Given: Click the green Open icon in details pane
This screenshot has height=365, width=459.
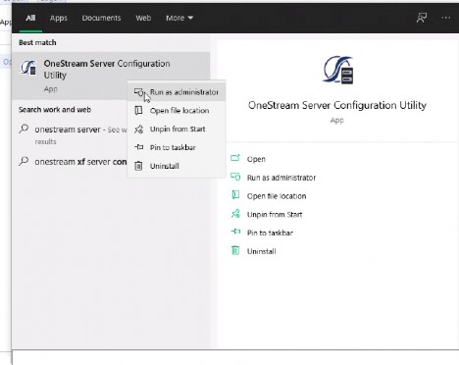Looking at the screenshot, I should coord(235,158).
